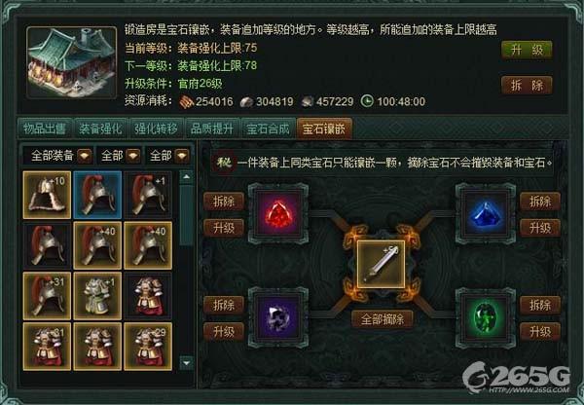Image resolution: width=584 pixels, height=405 pixels.
Task: Select the +10 fur hat item
Action: 47,195
